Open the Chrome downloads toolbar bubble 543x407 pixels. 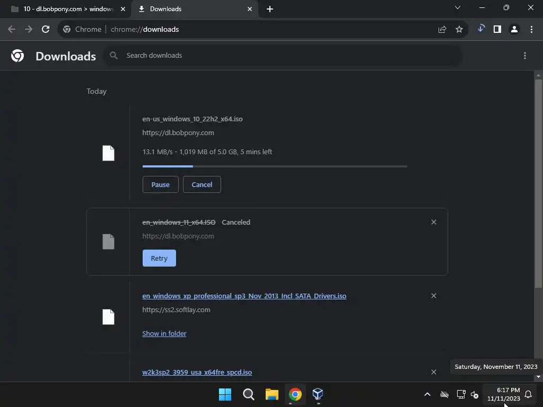coord(480,29)
